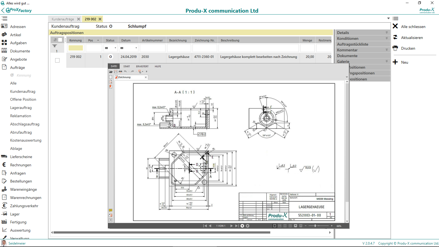This screenshot has height=247, width=439.
Task: Switch to continuous page layout
Action: click(280, 226)
